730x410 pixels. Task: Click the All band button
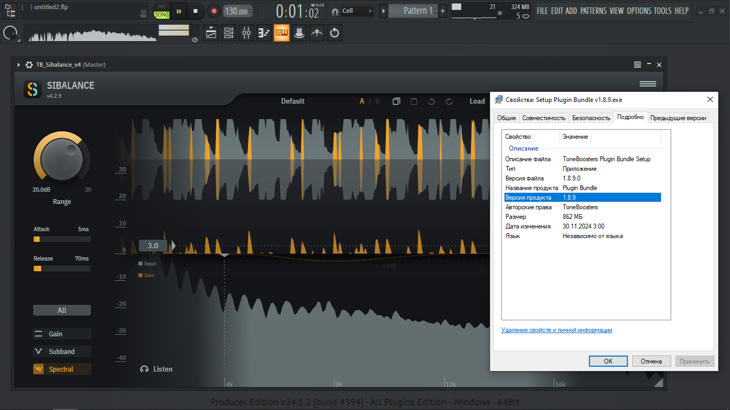(x=62, y=310)
